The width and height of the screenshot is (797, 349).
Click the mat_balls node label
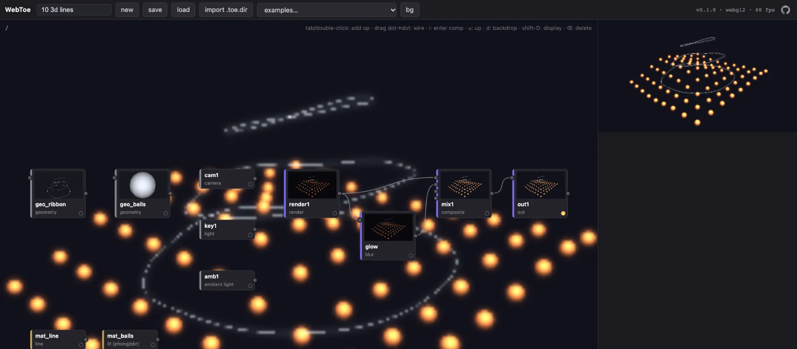(120, 336)
